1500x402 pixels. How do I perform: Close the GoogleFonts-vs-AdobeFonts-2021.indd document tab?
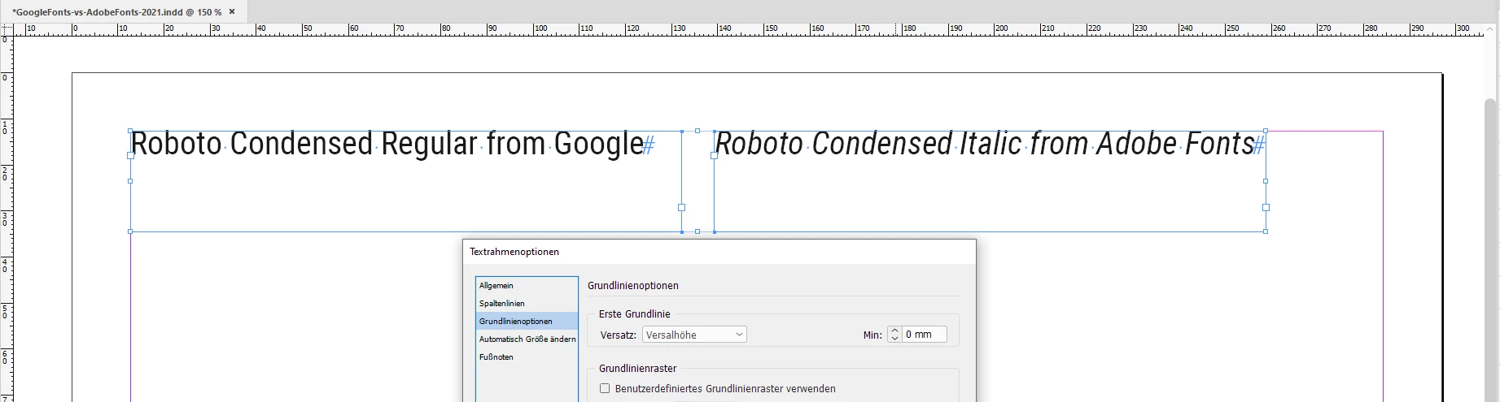click(232, 12)
